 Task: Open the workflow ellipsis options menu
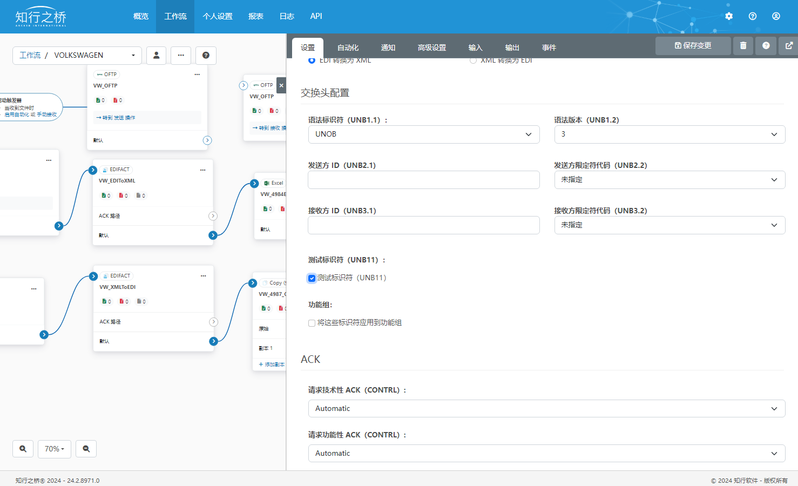181,55
